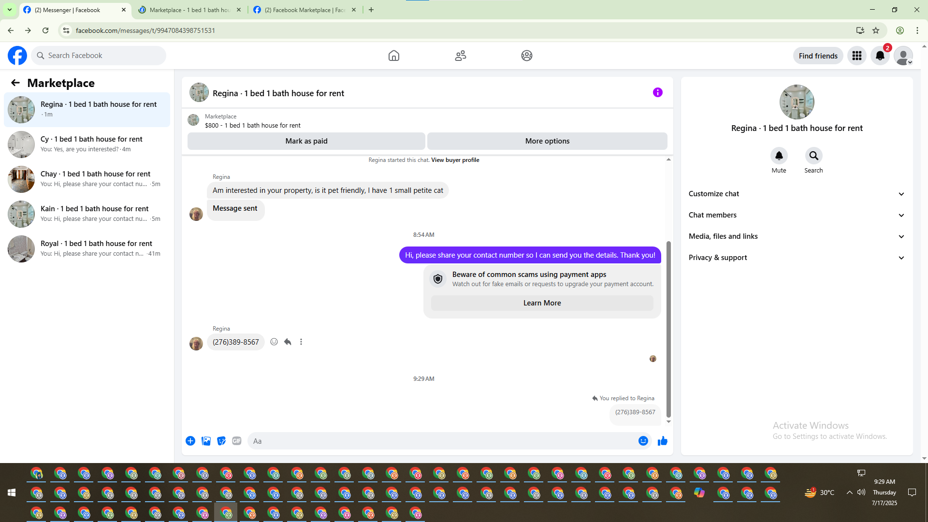Open the volume control in system tray
This screenshot has height=522, width=928.
(861, 493)
